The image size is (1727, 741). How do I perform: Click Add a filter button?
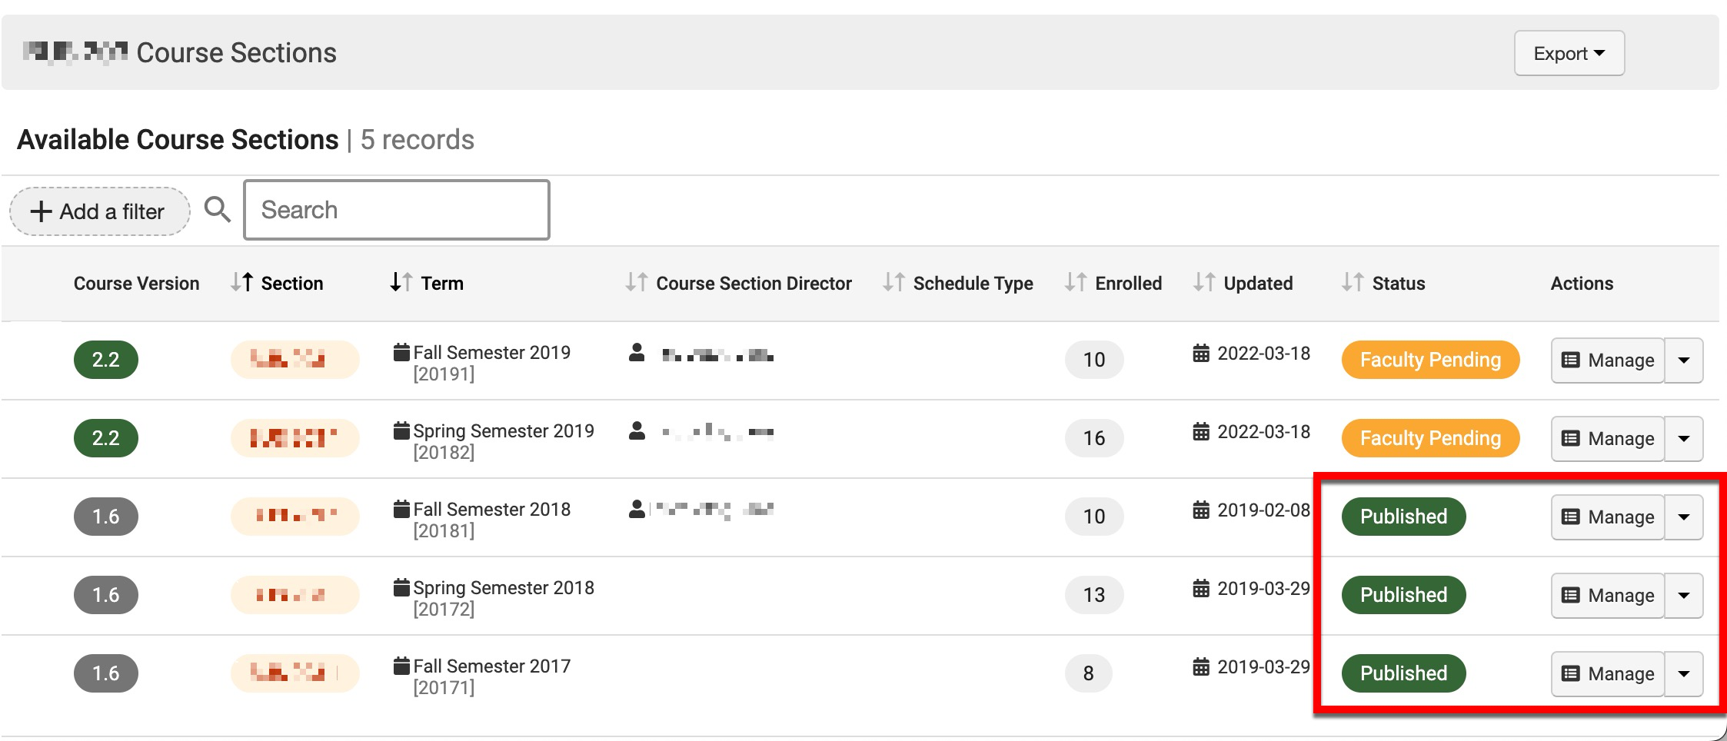pyautogui.click(x=99, y=211)
